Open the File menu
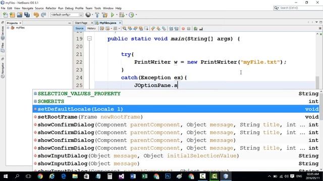323x181 pixels. coord(3,8)
